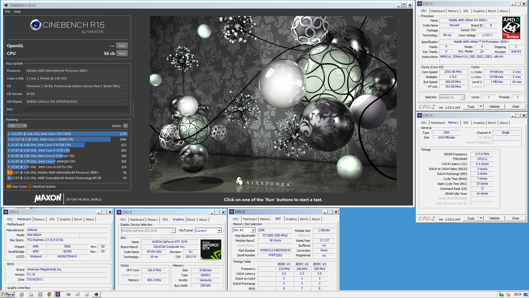Screen dimensions: 529x298
Task: Click the green graphics card taskbar icon
Action: [x=68, y=294]
